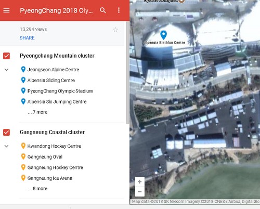This screenshot has height=209, width=260.
Task: Uncheck Gangneung Coastal cluster layer
Action: [6, 132]
